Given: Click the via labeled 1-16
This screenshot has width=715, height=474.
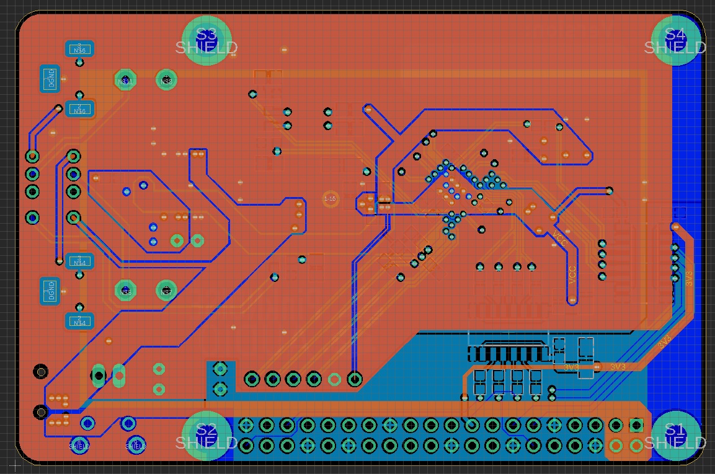Looking at the screenshot, I should [x=330, y=199].
